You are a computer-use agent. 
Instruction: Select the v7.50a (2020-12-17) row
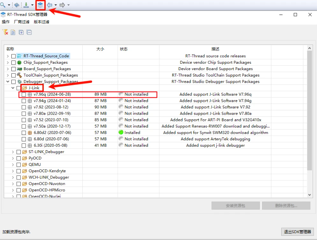click(155, 126)
